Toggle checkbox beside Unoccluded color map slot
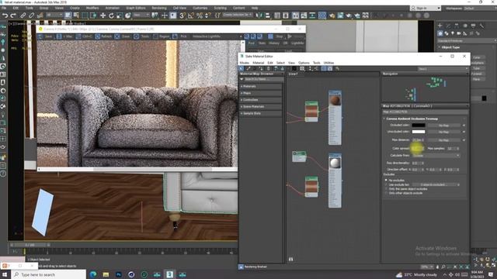The width and height of the screenshot is (497, 279). 464,132
